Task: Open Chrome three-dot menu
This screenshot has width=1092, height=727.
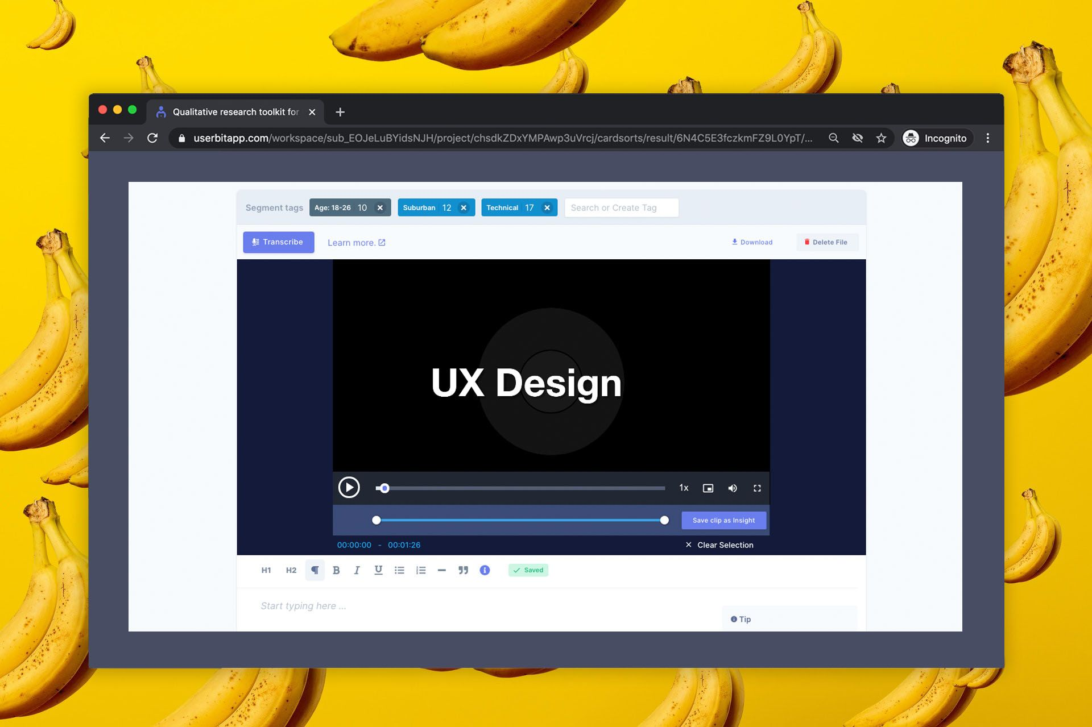Action: [x=988, y=138]
